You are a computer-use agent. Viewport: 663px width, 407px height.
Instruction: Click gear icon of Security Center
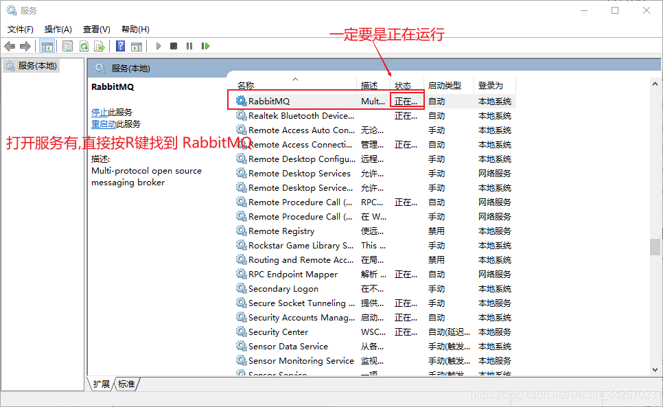[241, 332]
